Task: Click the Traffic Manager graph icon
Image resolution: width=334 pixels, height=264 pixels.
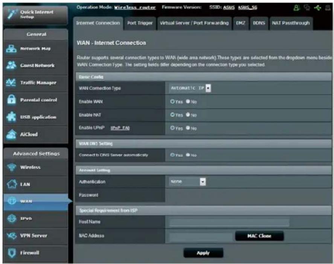Action: point(11,82)
